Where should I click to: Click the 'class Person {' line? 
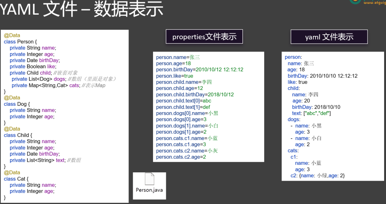[20, 41]
